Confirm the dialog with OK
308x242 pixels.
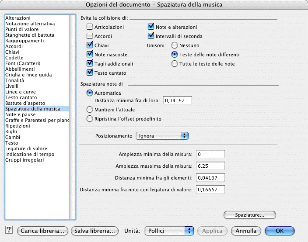[280, 231]
